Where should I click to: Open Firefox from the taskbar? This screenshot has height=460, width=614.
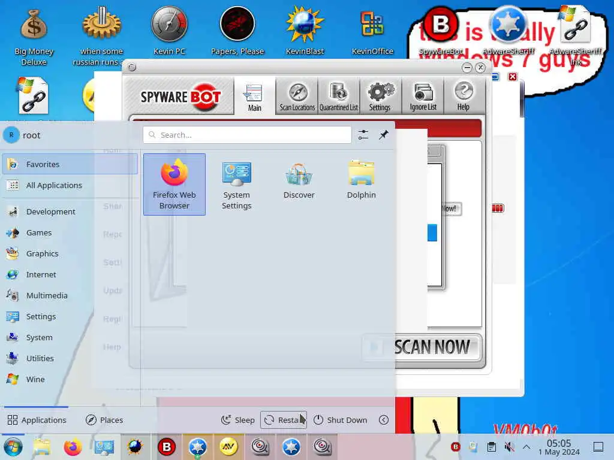pos(73,447)
